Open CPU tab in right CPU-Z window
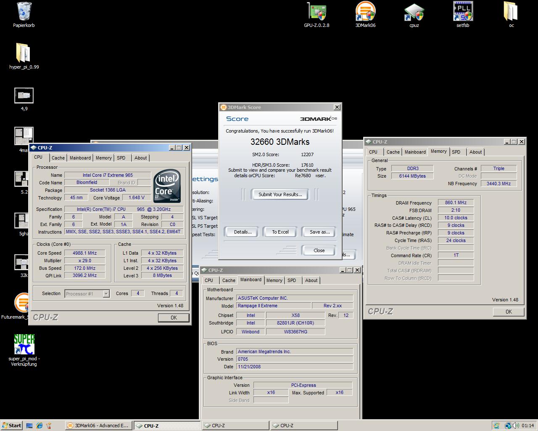This screenshot has width=538, height=431. coord(373,152)
